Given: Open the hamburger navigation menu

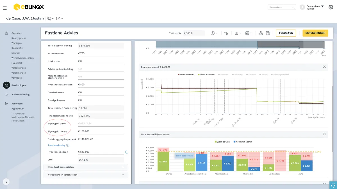Looking at the screenshot, I should pos(5,8).
